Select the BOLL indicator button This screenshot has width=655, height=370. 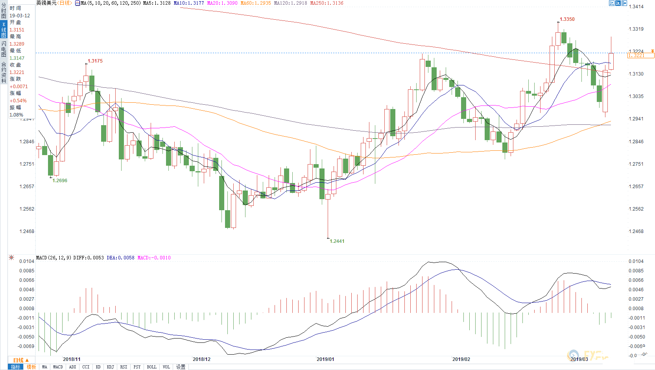pos(151,367)
